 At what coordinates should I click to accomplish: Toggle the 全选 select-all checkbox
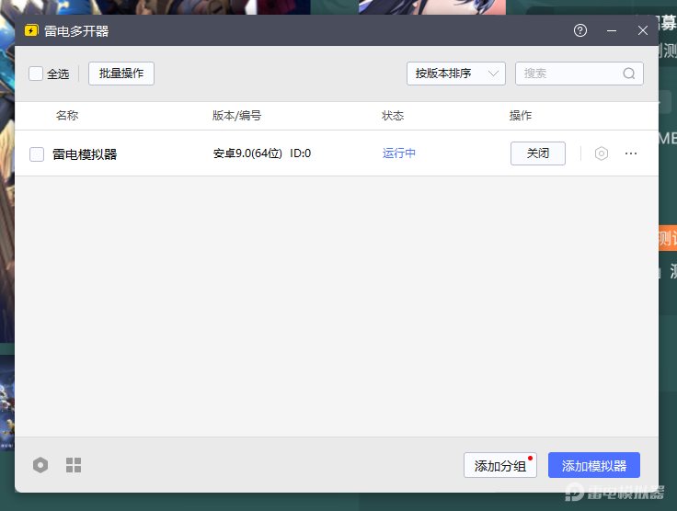tap(36, 74)
